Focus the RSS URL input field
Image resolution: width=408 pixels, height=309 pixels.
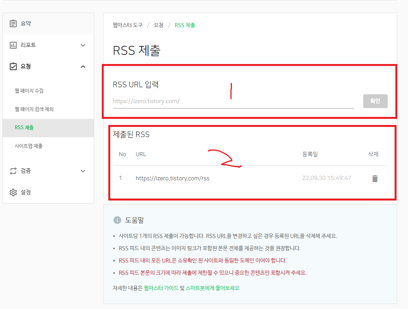tap(233, 101)
